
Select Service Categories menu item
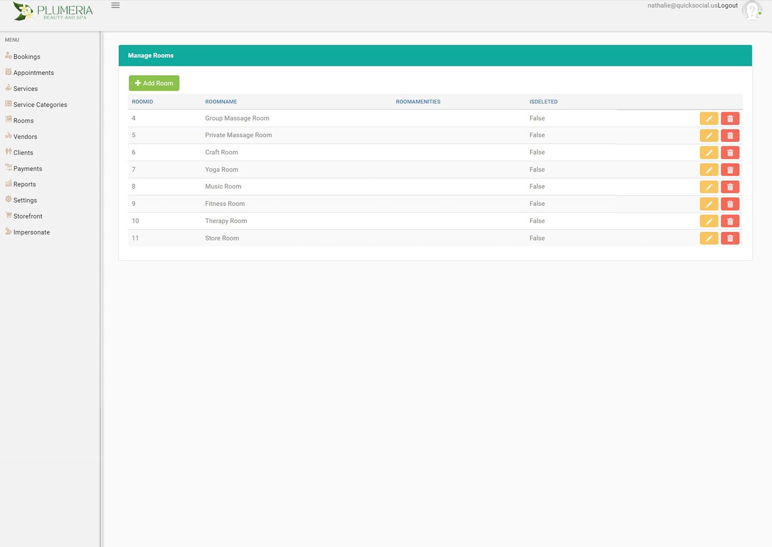(40, 105)
